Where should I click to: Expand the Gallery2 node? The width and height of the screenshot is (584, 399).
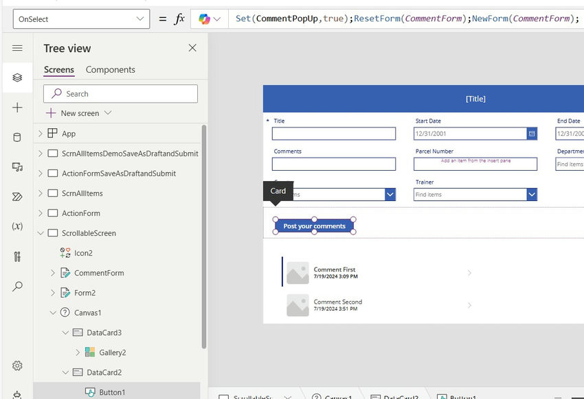78,352
